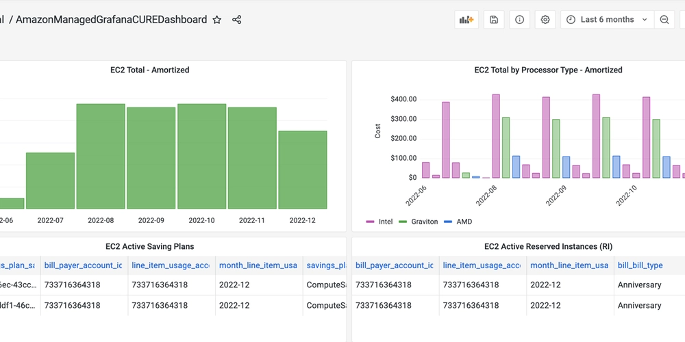Sort Saving Plans by line_item_usage_account column
Image resolution: width=685 pixels, height=342 pixels.
pos(171,265)
